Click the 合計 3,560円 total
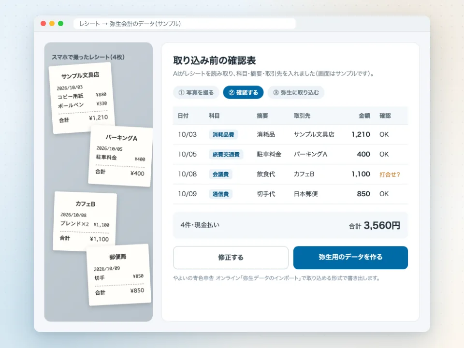464x348 pixels. tap(374, 226)
